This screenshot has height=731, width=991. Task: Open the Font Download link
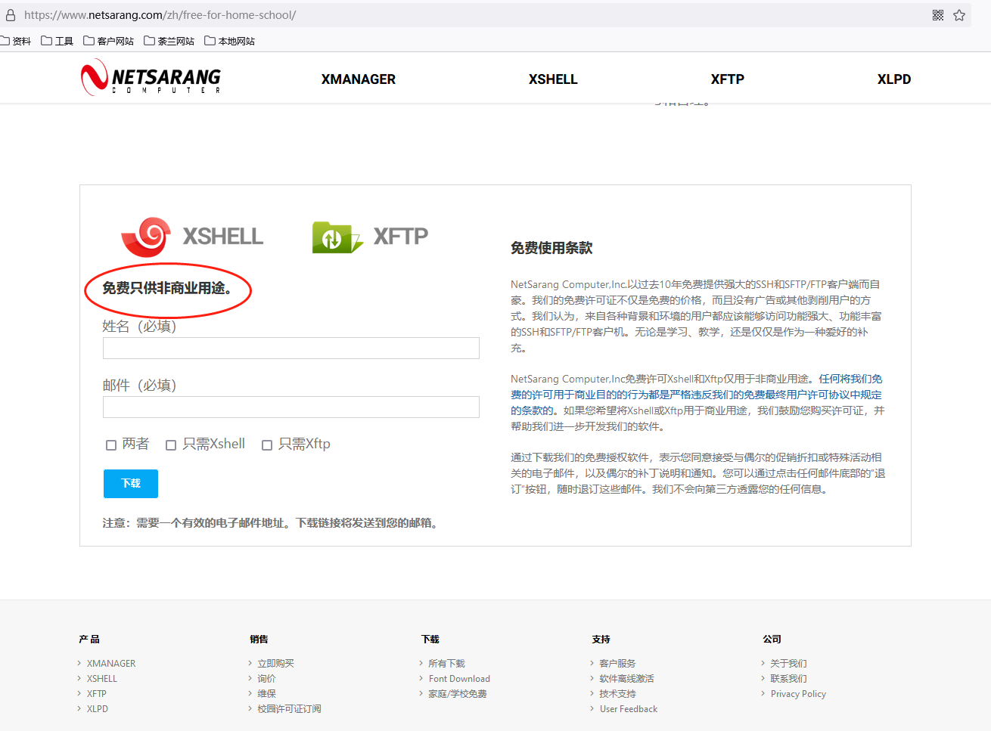[x=459, y=679]
